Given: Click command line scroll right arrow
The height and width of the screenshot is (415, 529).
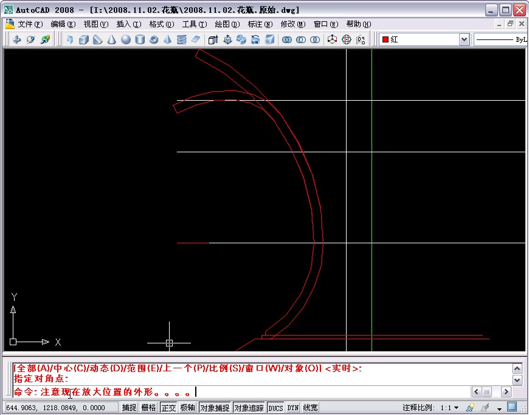Looking at the screenshot, I should coord(506,392).
